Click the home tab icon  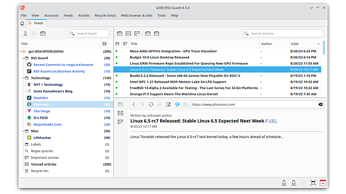tap(22, 23)
